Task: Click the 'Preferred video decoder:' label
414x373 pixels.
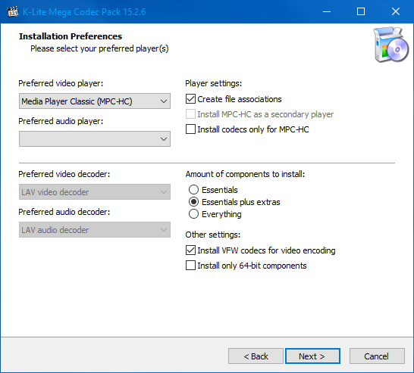Action: (64, 174)
